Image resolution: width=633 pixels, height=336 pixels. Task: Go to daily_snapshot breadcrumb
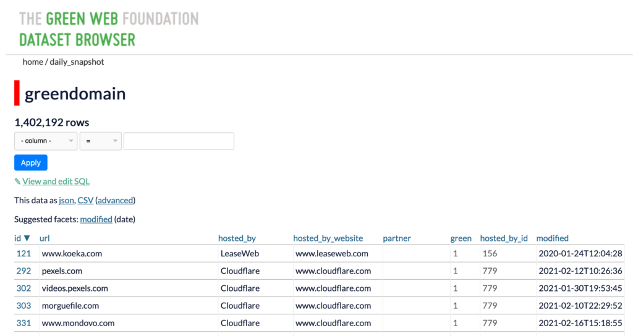[77, 62]
